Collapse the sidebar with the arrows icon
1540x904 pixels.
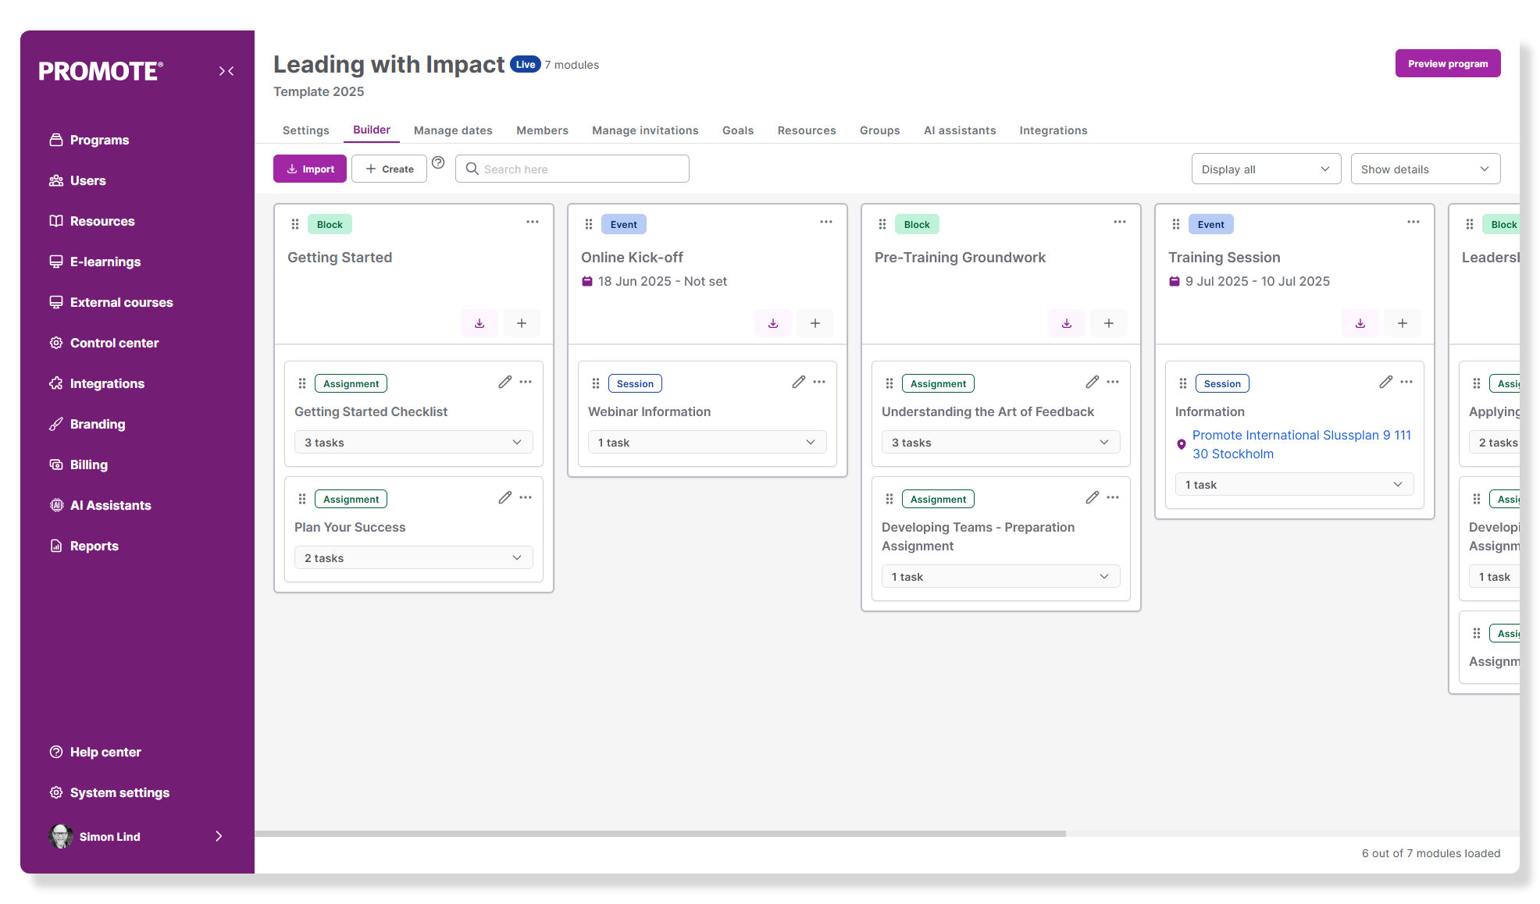pyautogui.click(x=226, y=71)
